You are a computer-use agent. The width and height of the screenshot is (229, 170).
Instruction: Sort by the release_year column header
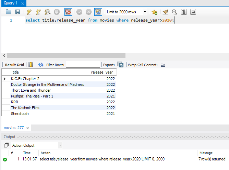click(103, 72)
